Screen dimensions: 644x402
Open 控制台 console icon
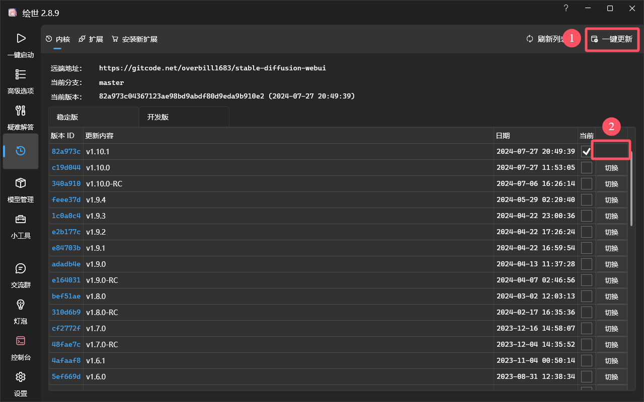21,341
